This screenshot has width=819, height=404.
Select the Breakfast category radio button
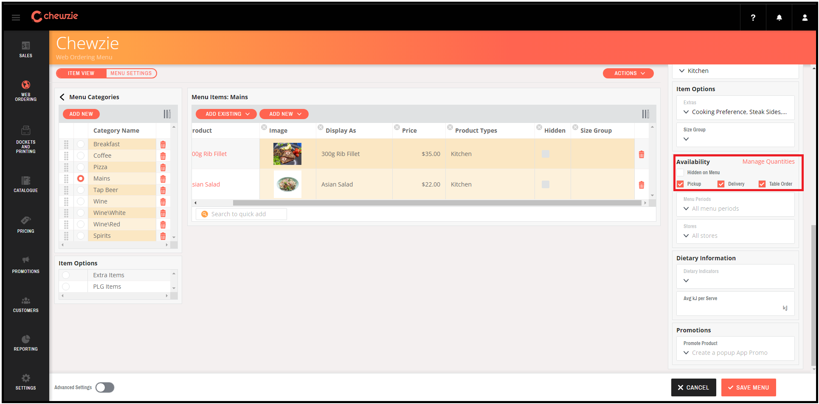pos(81,144)
